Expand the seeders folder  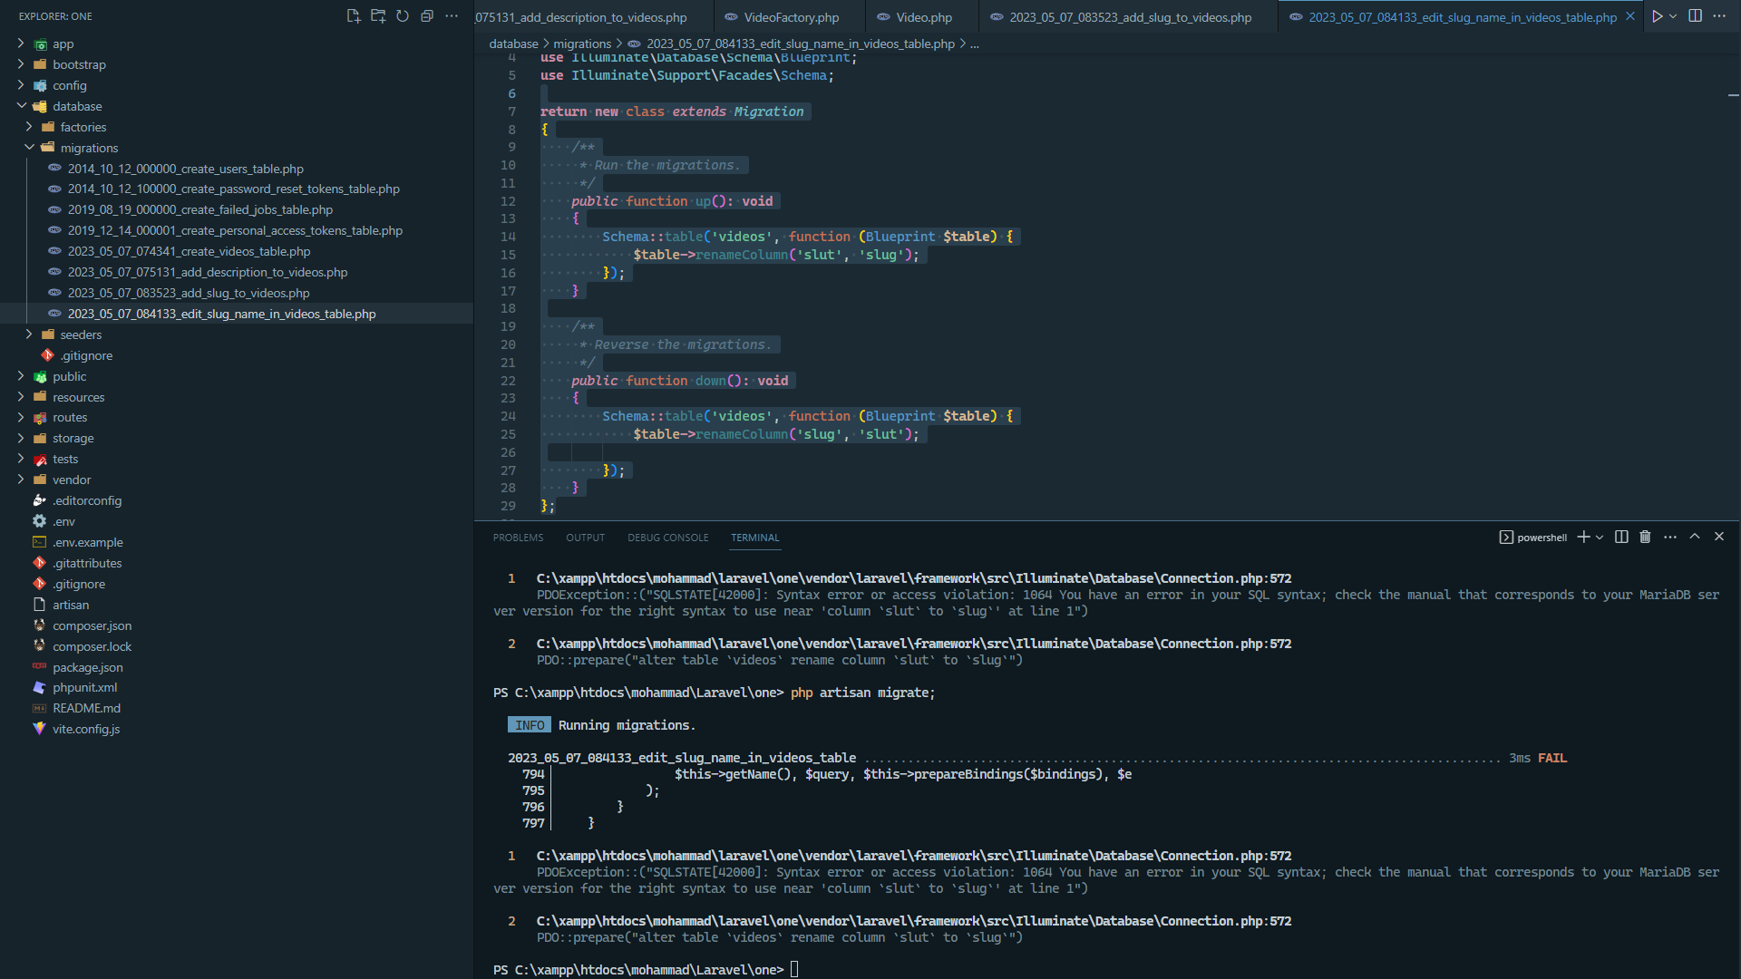click(x=81, y=334)
